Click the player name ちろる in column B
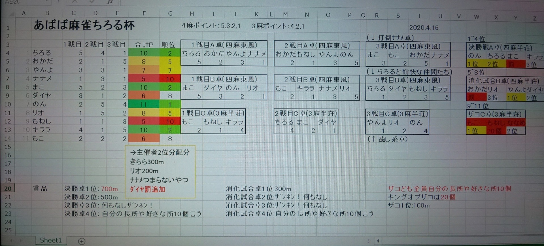This screenshot has height=246, width=544. [x=42, y=53]
